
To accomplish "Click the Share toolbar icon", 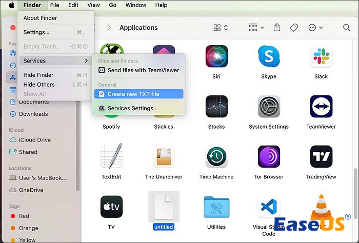I will click(x=277, y=28).
